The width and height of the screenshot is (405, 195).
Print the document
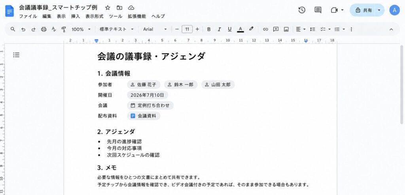click(44, 29)
